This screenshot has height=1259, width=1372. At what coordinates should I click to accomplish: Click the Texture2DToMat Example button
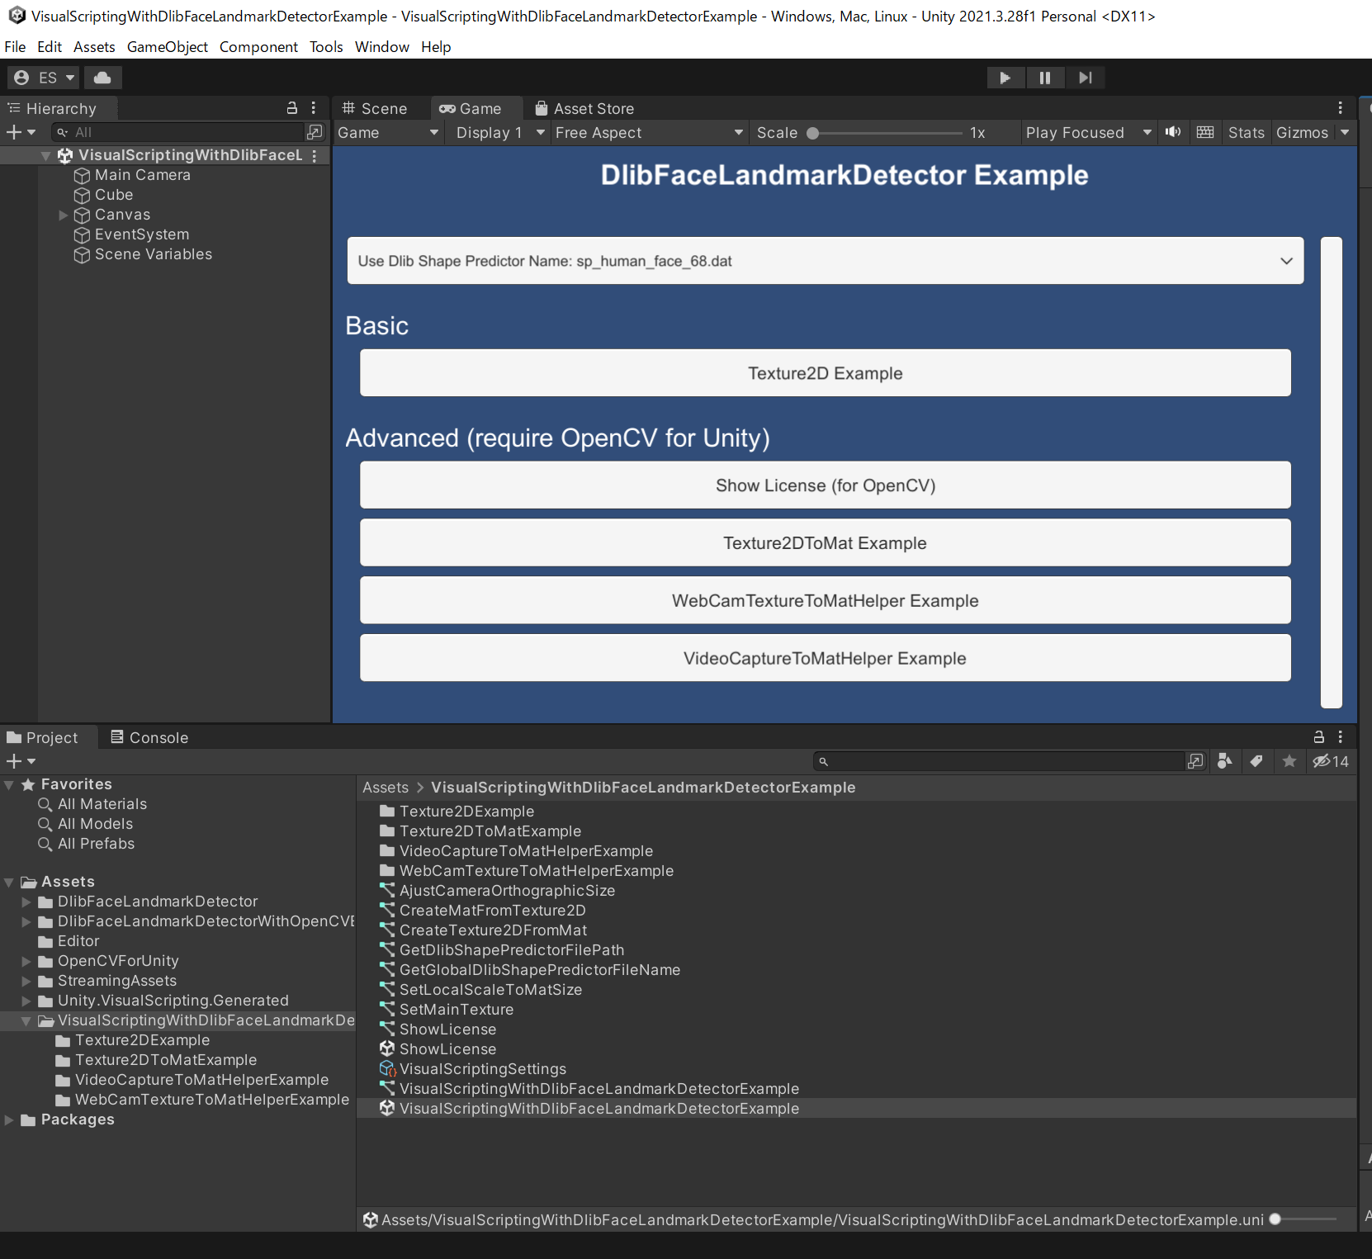pos(826,543)
